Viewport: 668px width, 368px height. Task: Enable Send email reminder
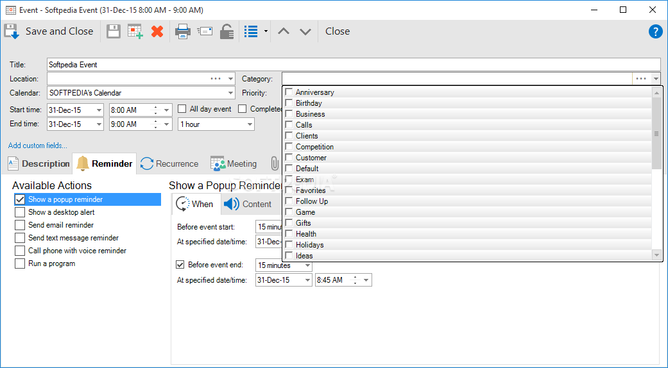[20, 225]
